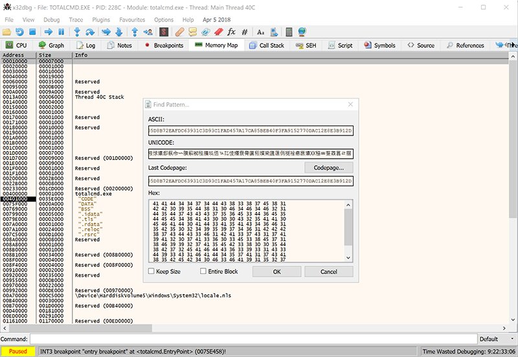
Task: Click the Run arrow toolbar icon
Action: coord(49,32)
